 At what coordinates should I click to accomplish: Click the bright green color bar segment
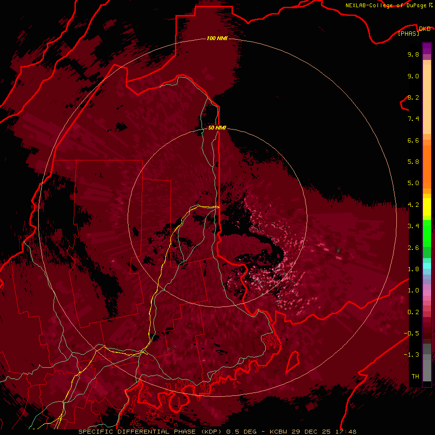[x=427, y=233]
